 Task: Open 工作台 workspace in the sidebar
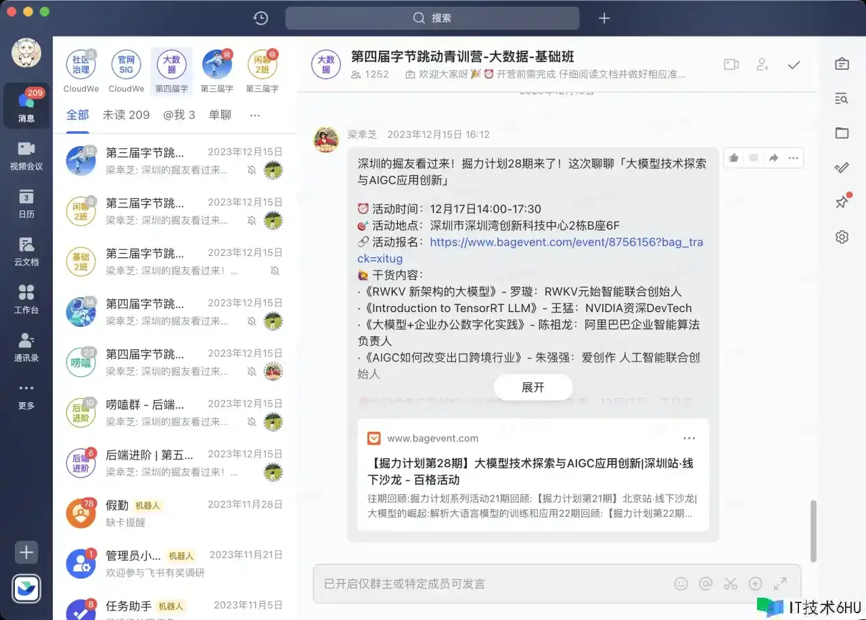[26, 300]
